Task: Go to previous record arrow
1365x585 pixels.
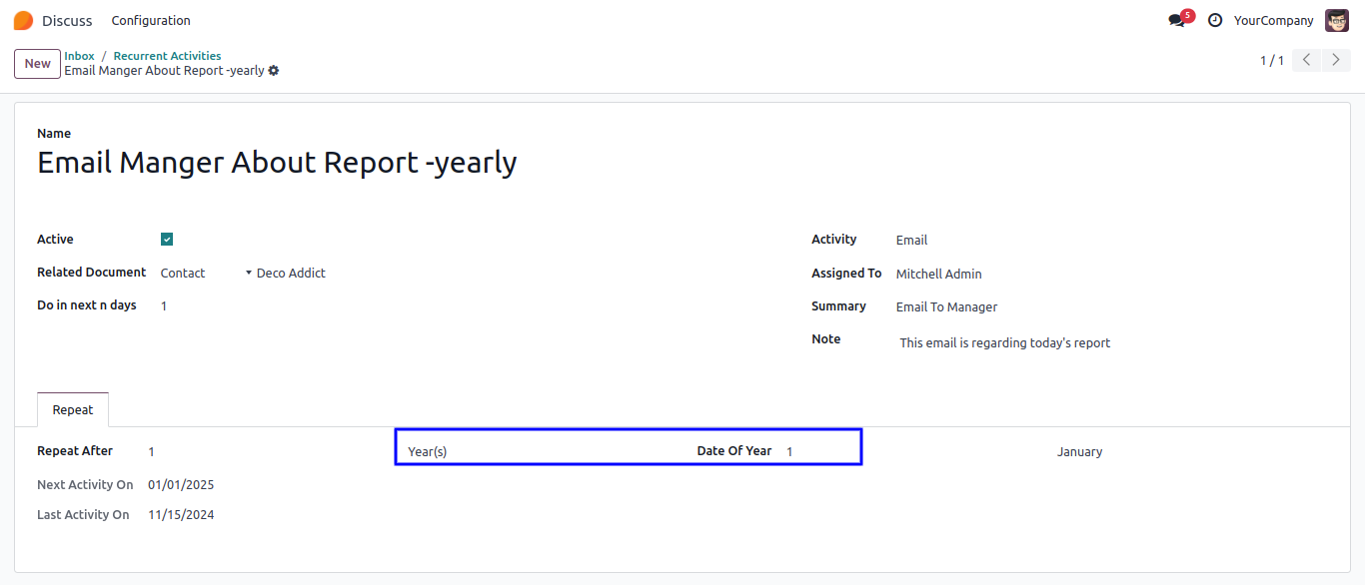Action: [1307, 60]
